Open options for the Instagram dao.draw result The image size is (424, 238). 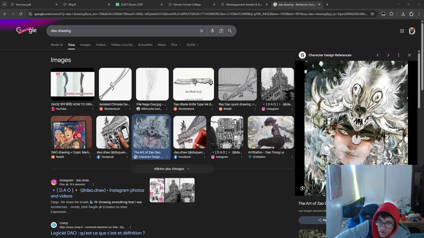tap(93, 184)
